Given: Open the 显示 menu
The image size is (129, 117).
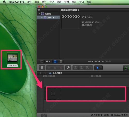Looking at the screenshot, I should [74, 2].
